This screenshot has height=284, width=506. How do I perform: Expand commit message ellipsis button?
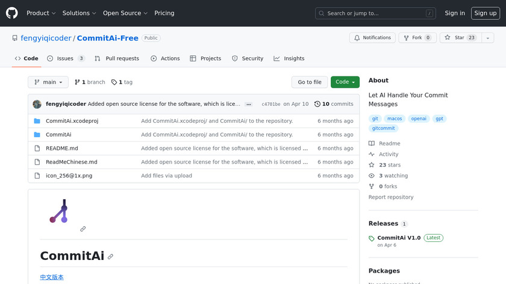point(248,104)
